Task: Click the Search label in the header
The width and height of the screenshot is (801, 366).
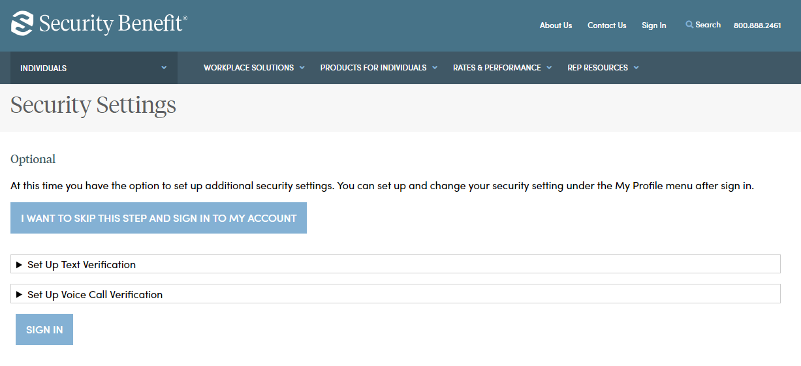Action: pos(708,25)
